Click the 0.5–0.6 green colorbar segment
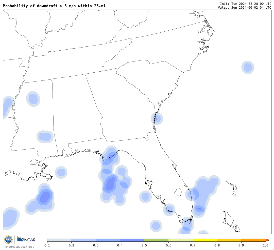The image size is (274, 250). pyautogui.click(x=156, y=240)
